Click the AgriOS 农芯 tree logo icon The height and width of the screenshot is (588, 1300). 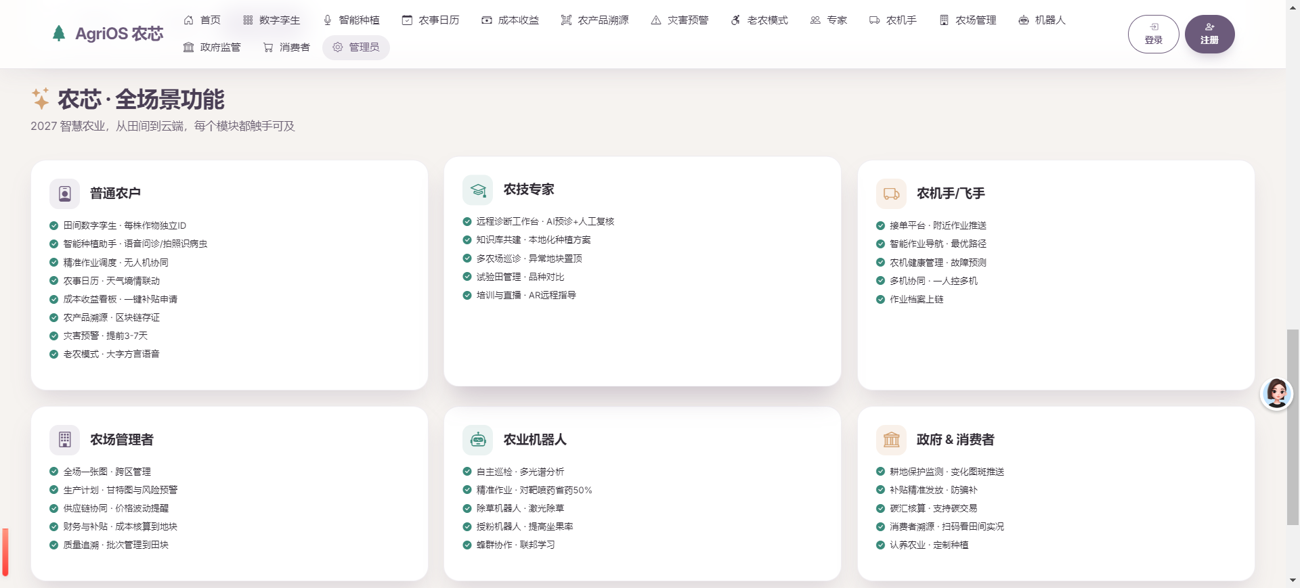[x=59, y=33]
